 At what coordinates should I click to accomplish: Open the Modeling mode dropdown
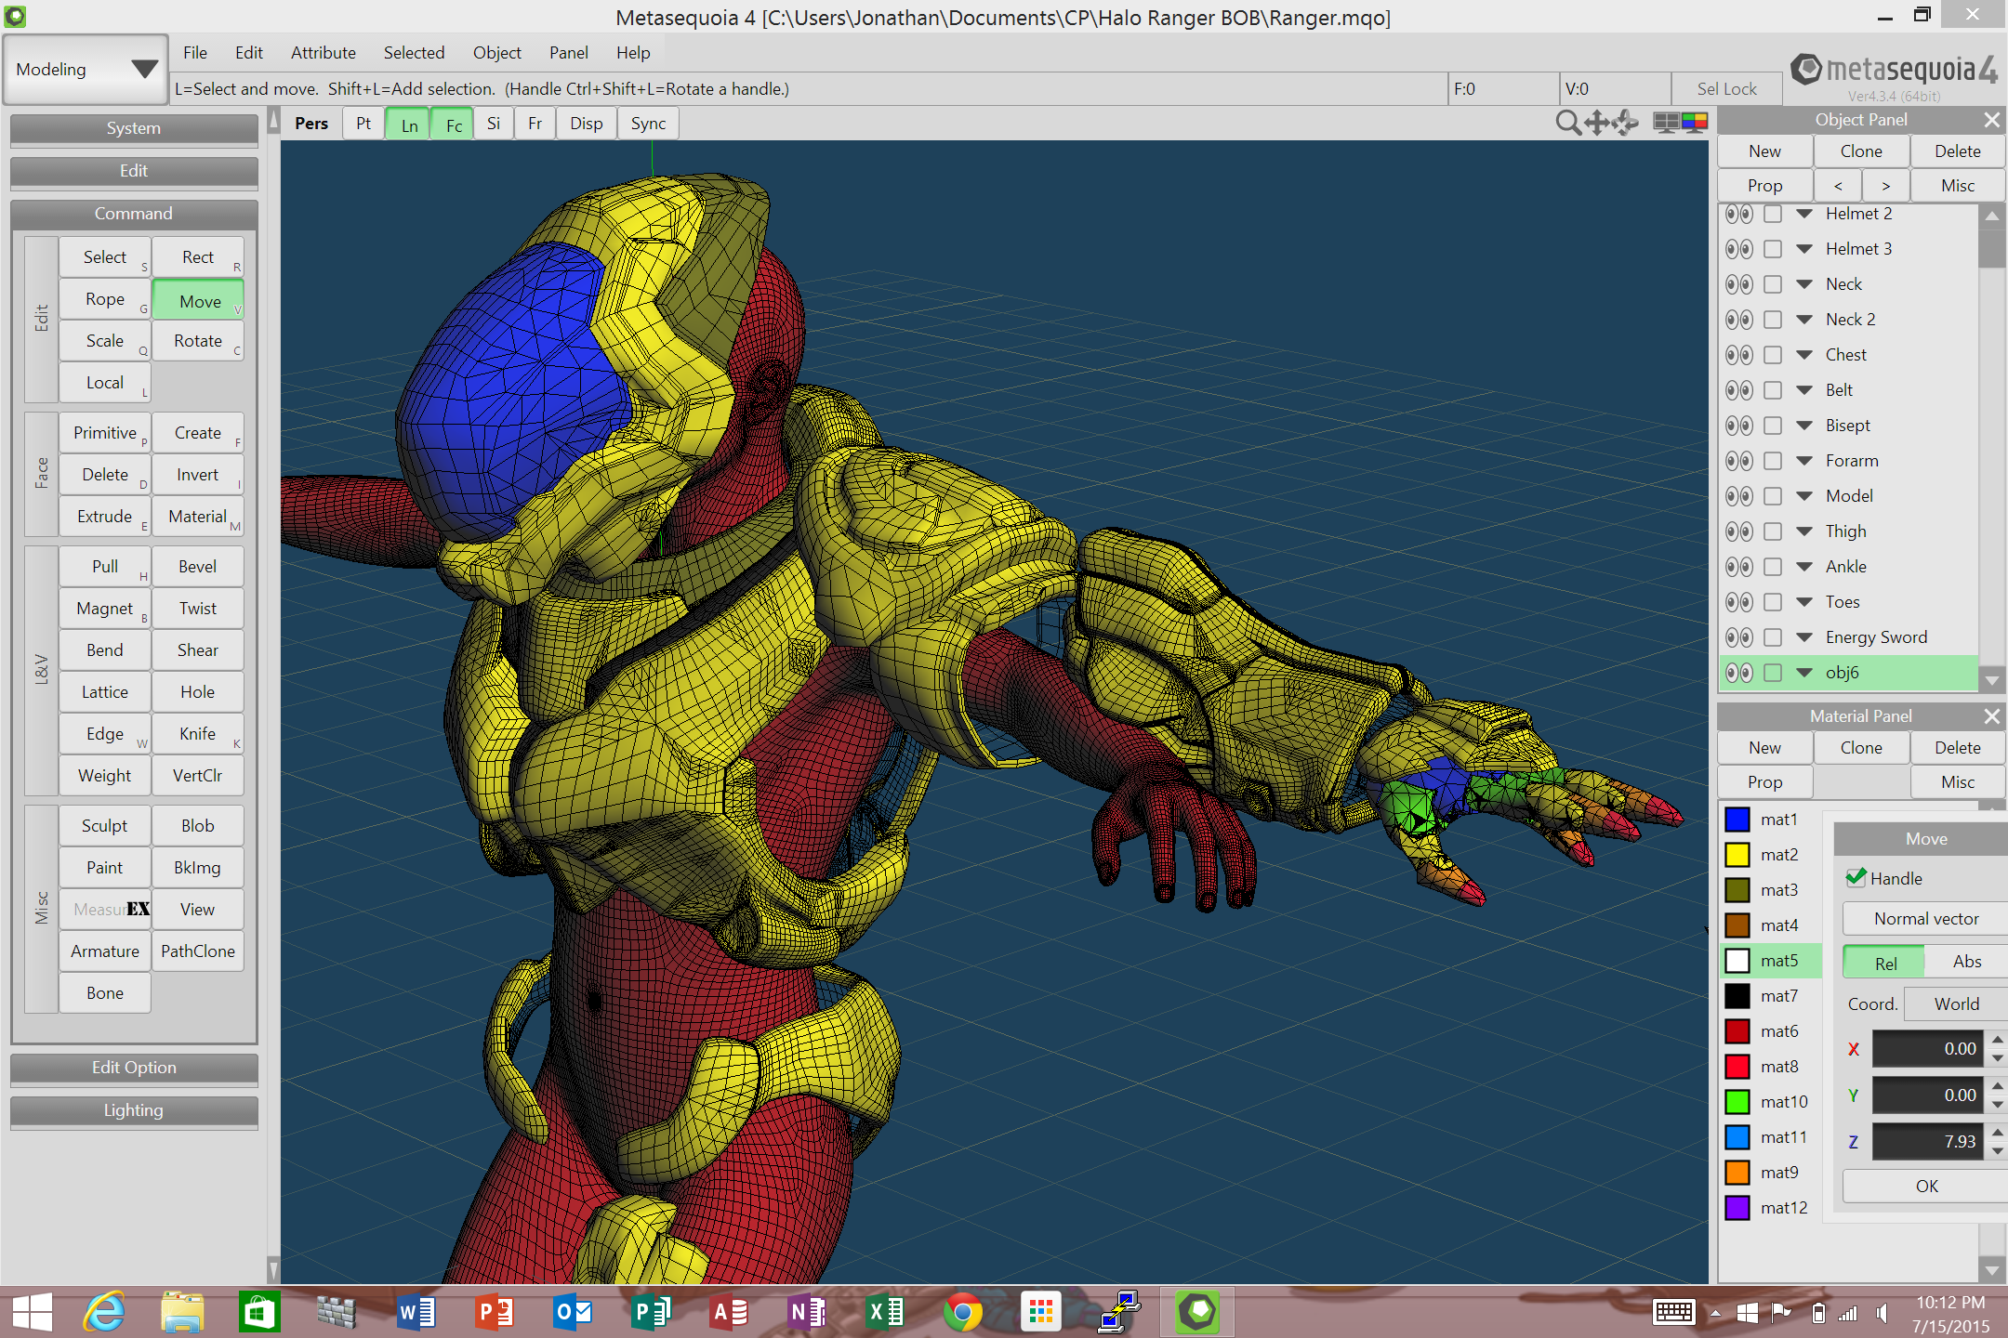pyautogui.click(x=86, y=70)
